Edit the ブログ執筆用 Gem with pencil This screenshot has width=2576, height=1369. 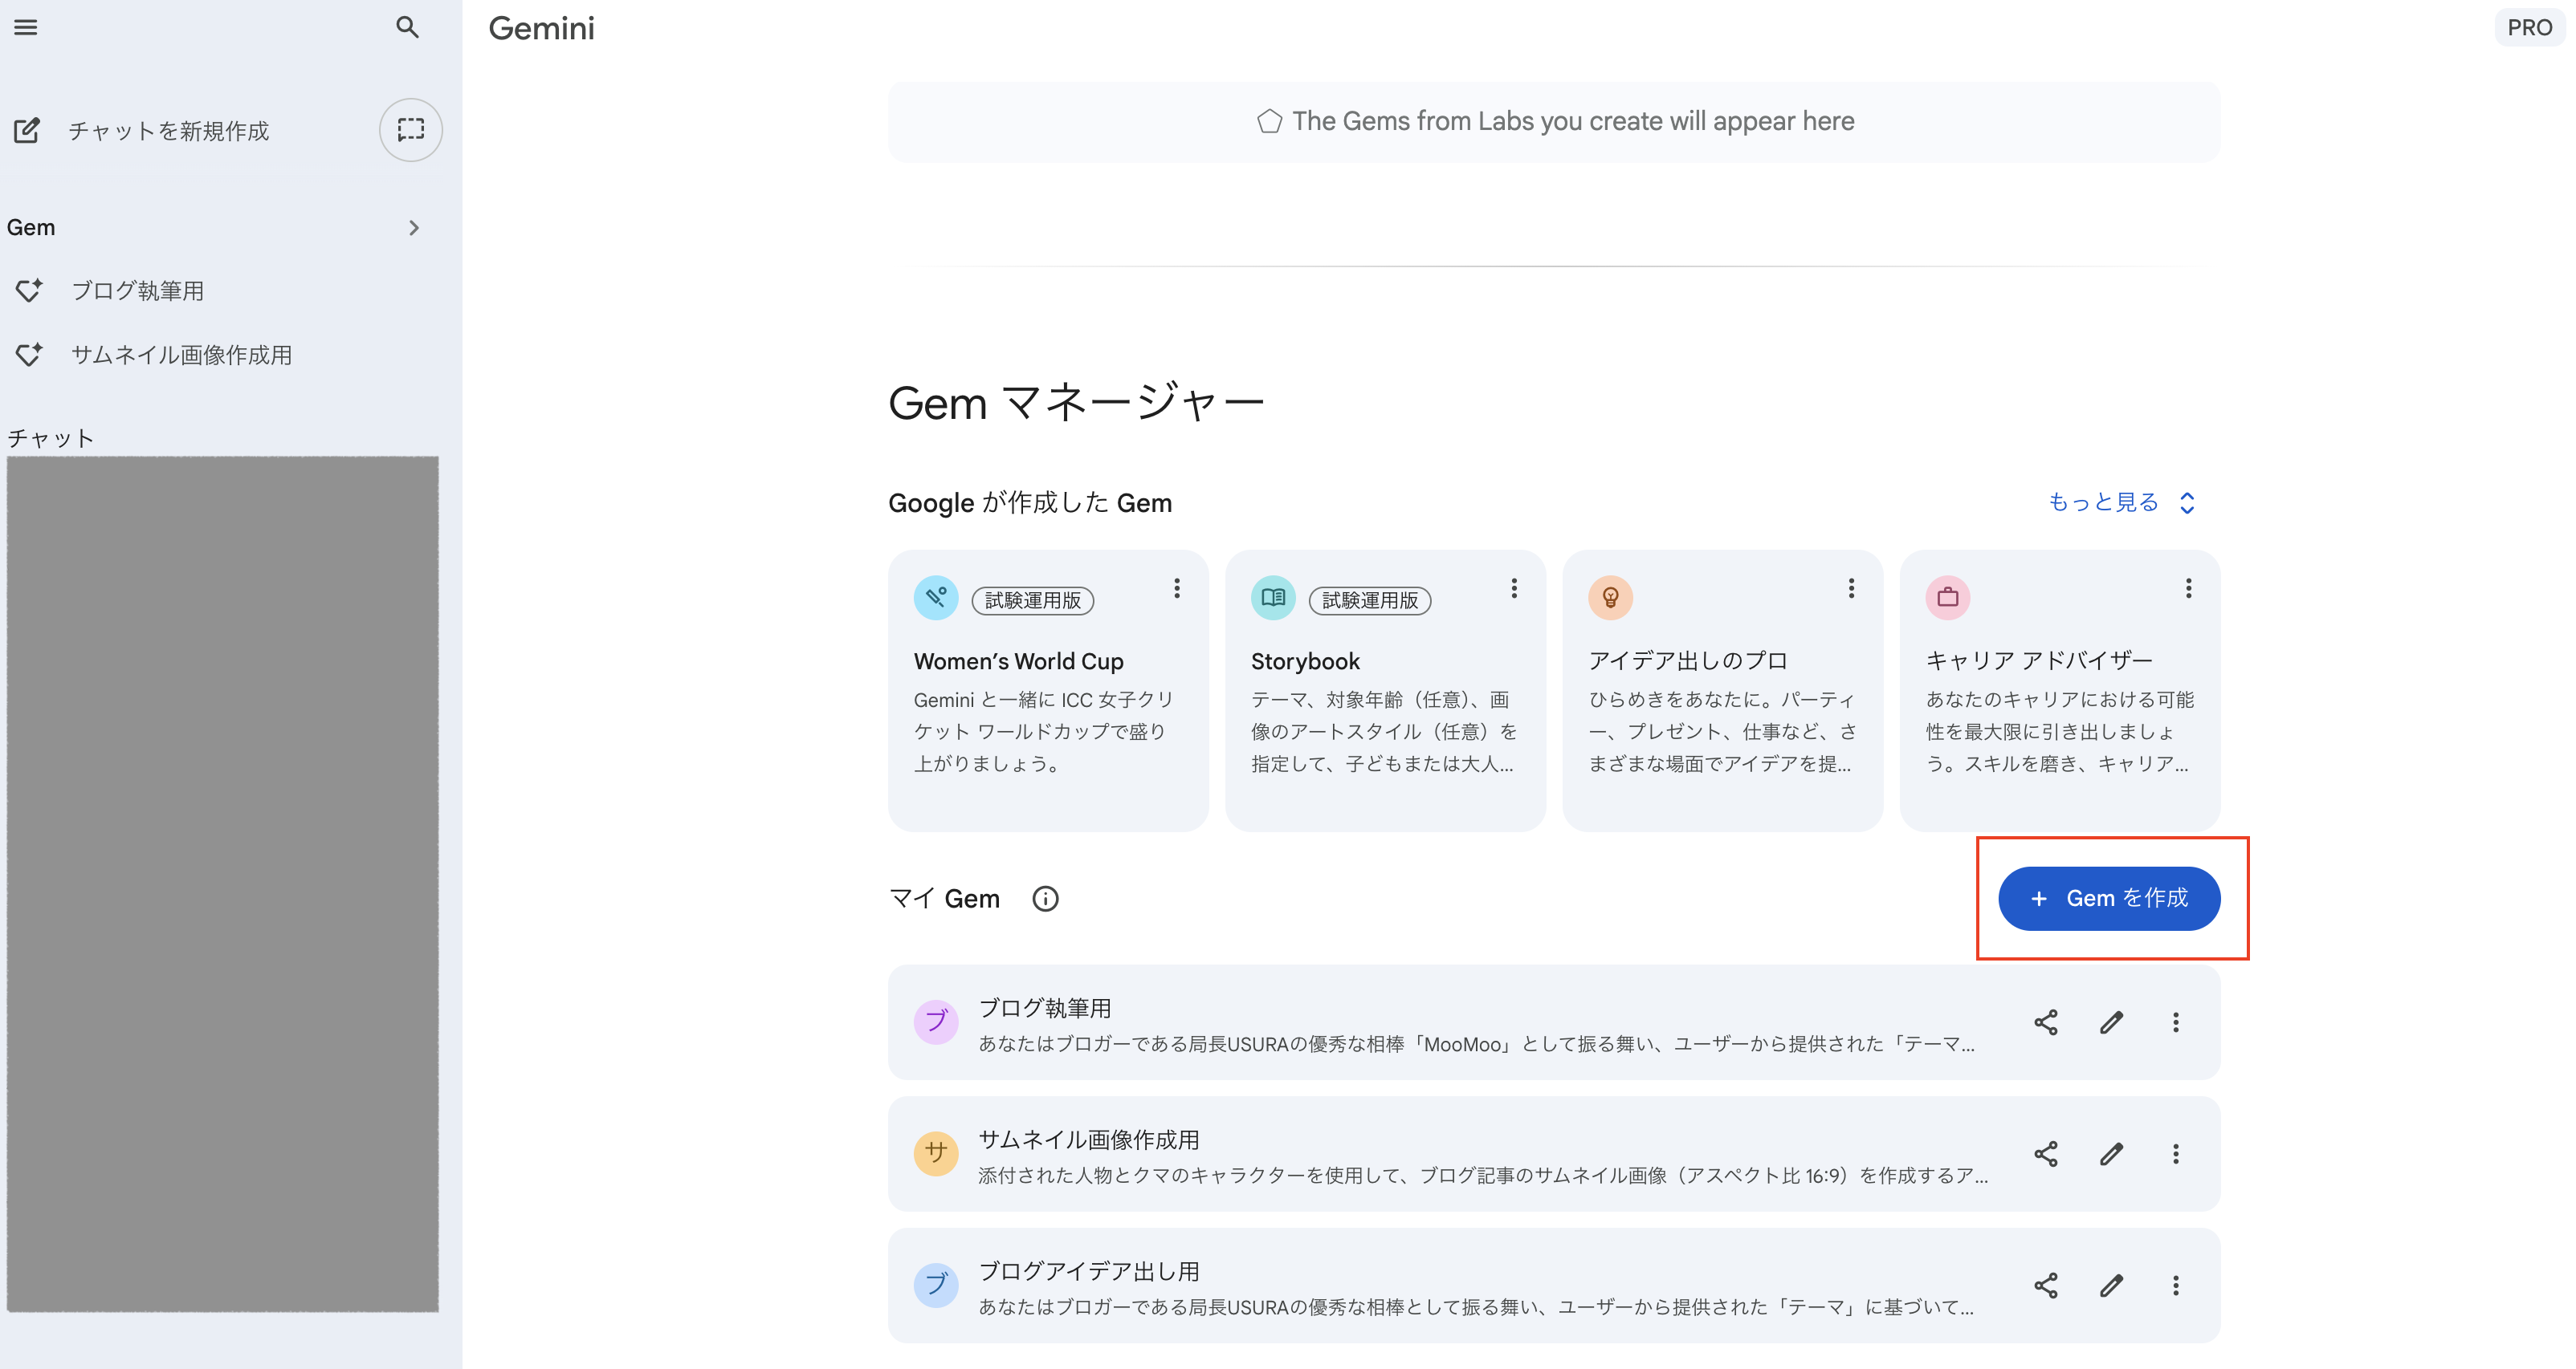tap(2111, 1022)
